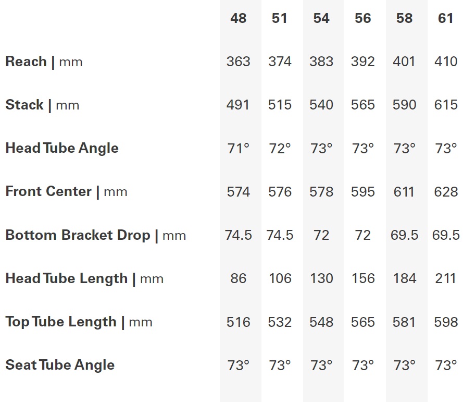463x402 pixels.
Task: Click the Reach row label
Action: coord(44,62)
